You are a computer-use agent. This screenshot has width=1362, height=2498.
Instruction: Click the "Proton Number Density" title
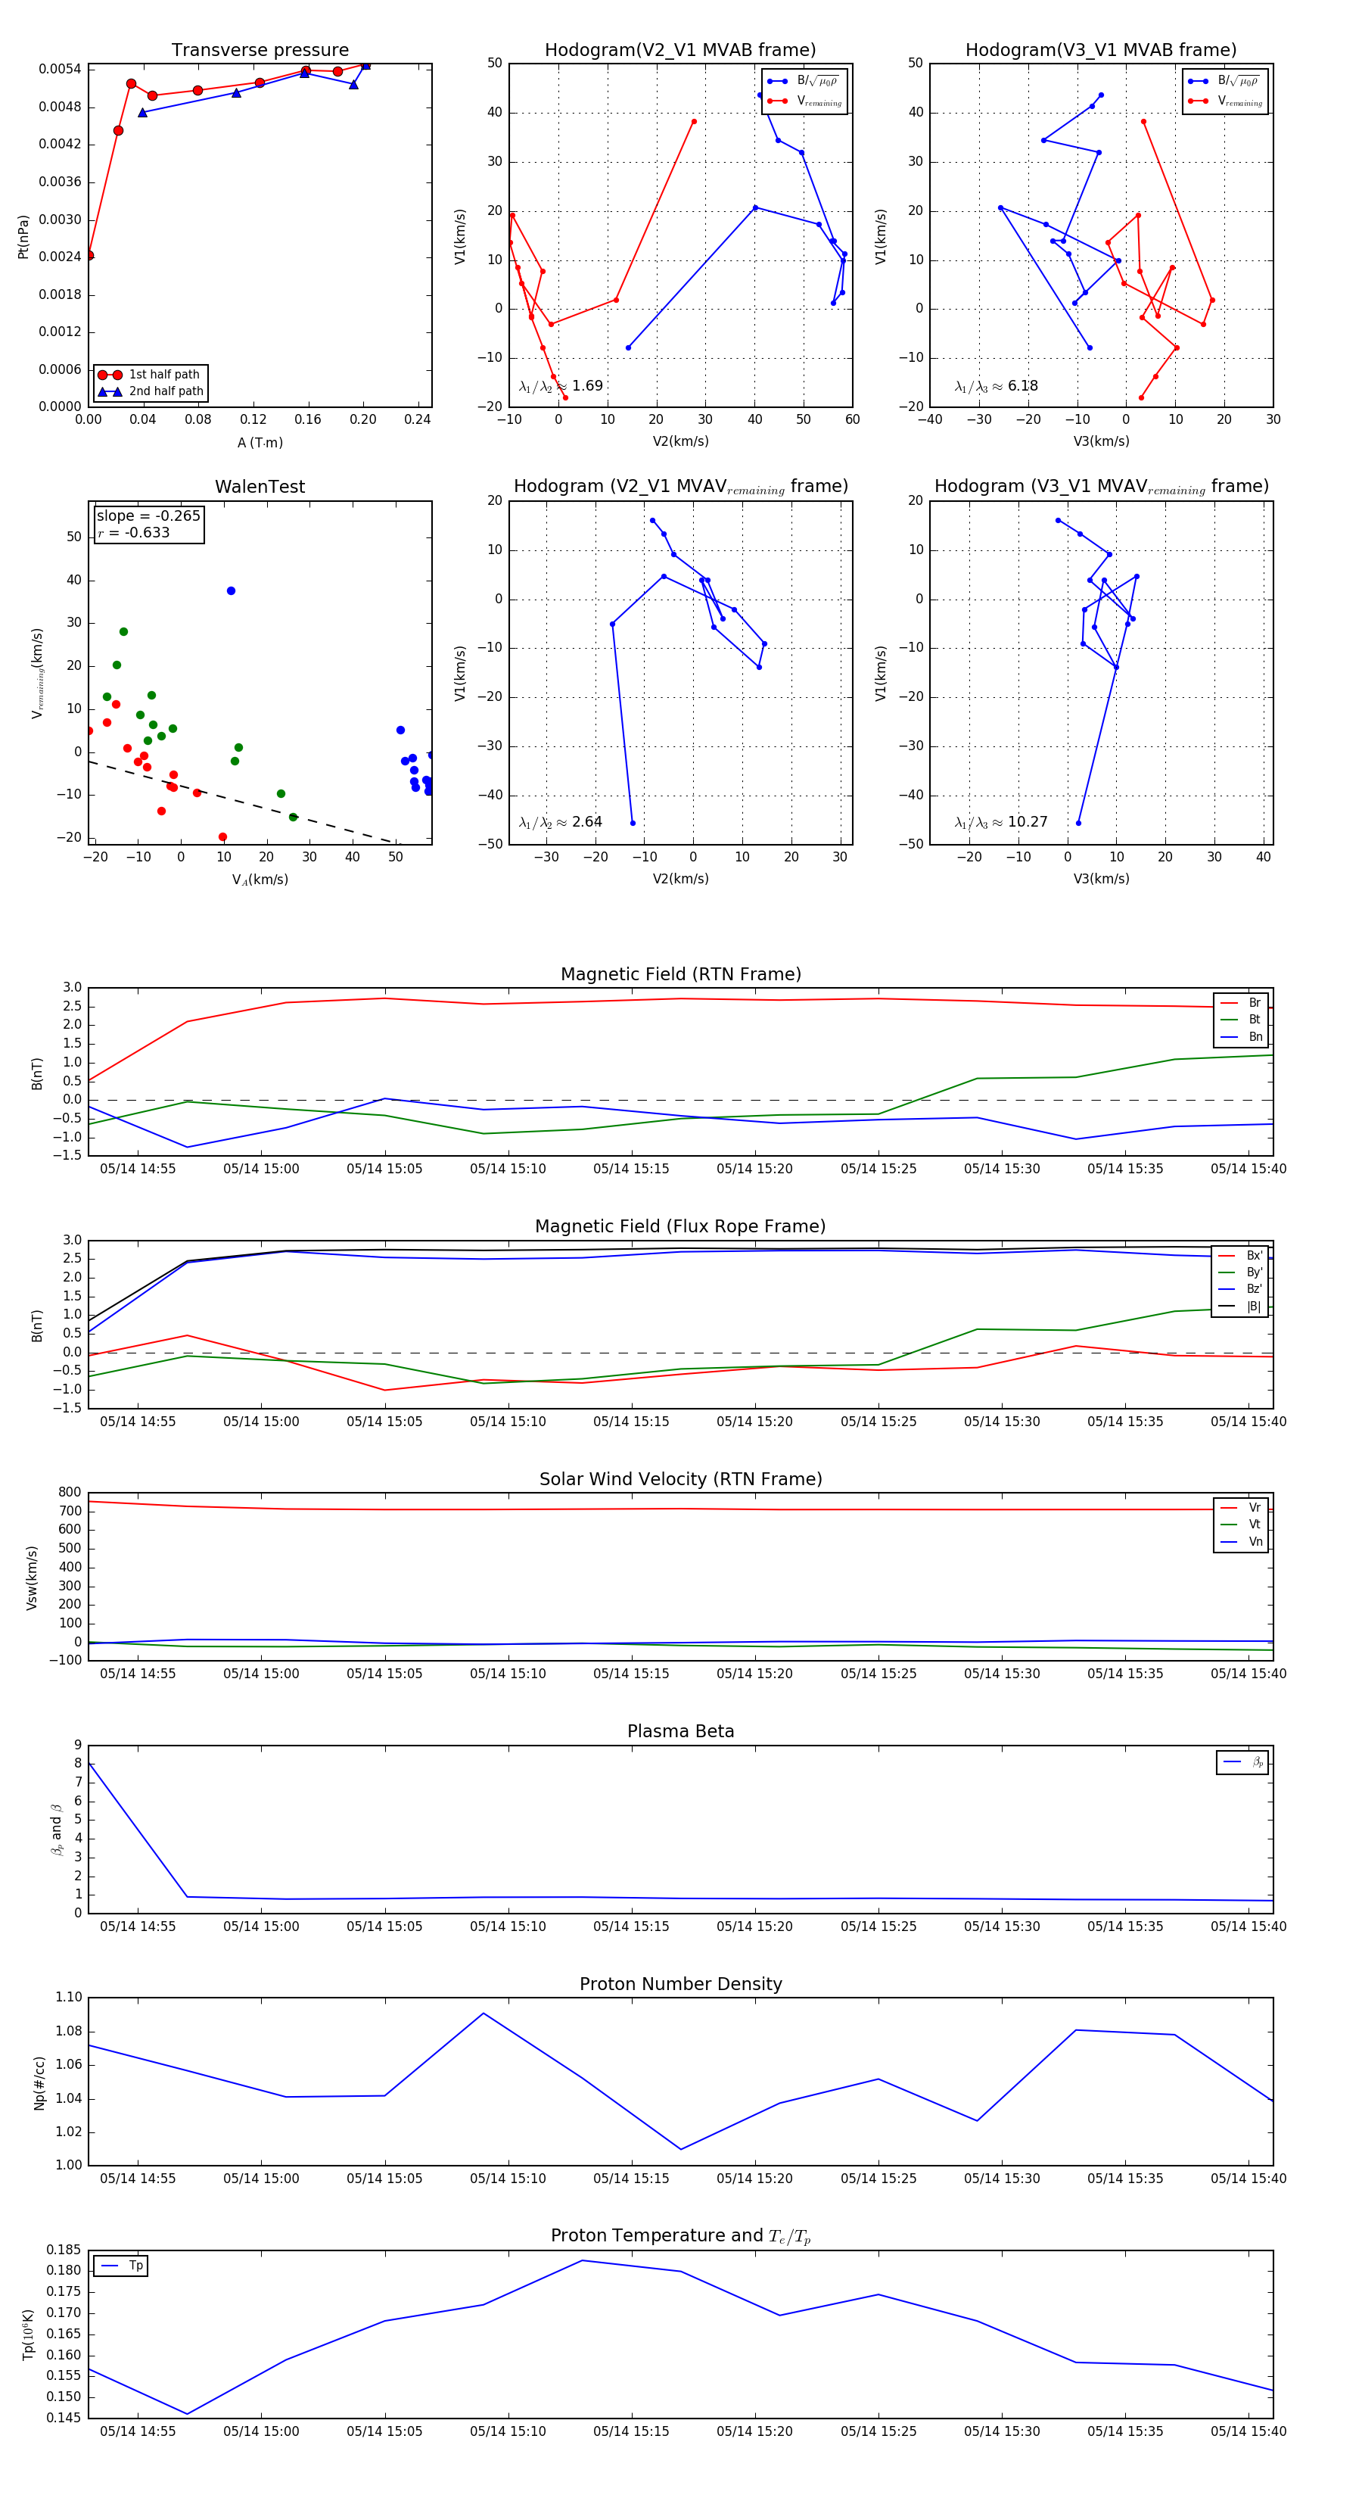click(x=680, y=1984)
